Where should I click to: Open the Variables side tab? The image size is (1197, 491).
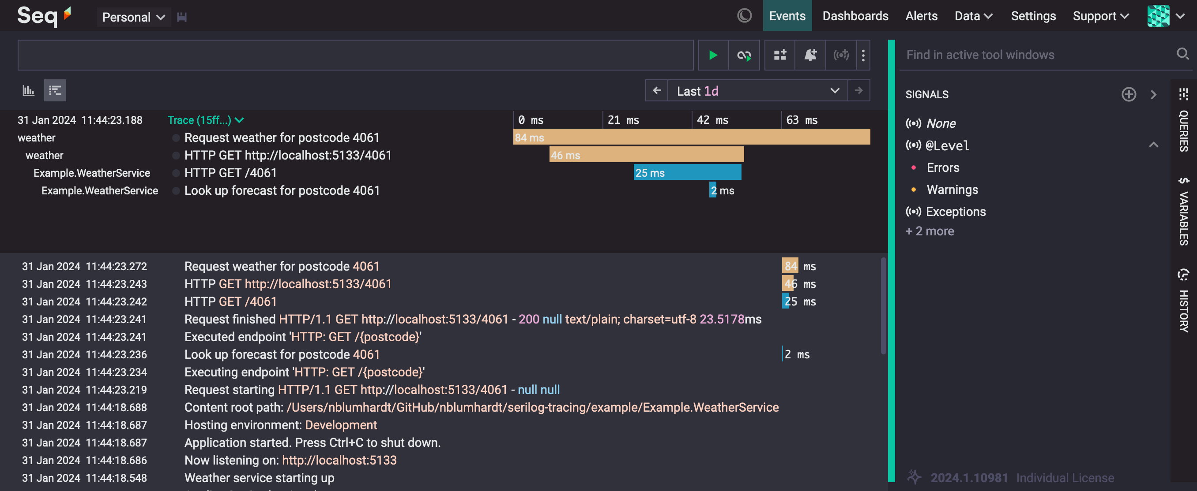coord(1183,211)
